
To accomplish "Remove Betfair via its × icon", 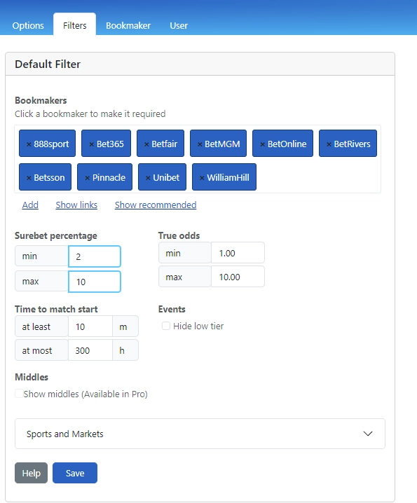I will pos(146,144).
